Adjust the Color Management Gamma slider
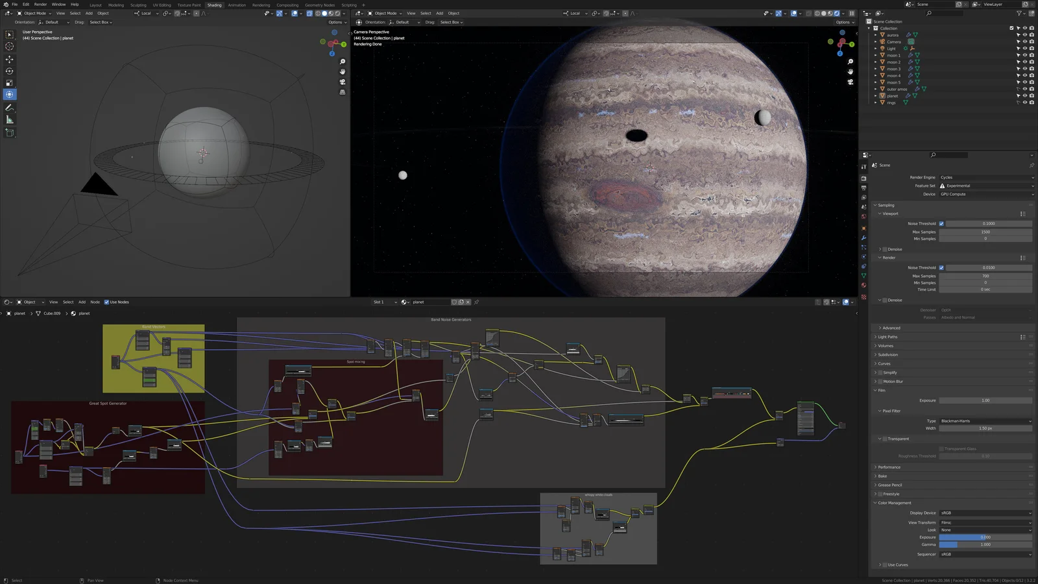This screenshot has width=1038, height=584. (985, 545)
